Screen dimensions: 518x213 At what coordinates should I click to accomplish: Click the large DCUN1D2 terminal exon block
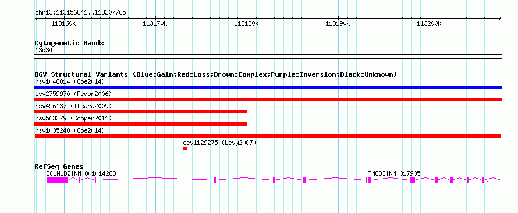[x=57, y=180]
